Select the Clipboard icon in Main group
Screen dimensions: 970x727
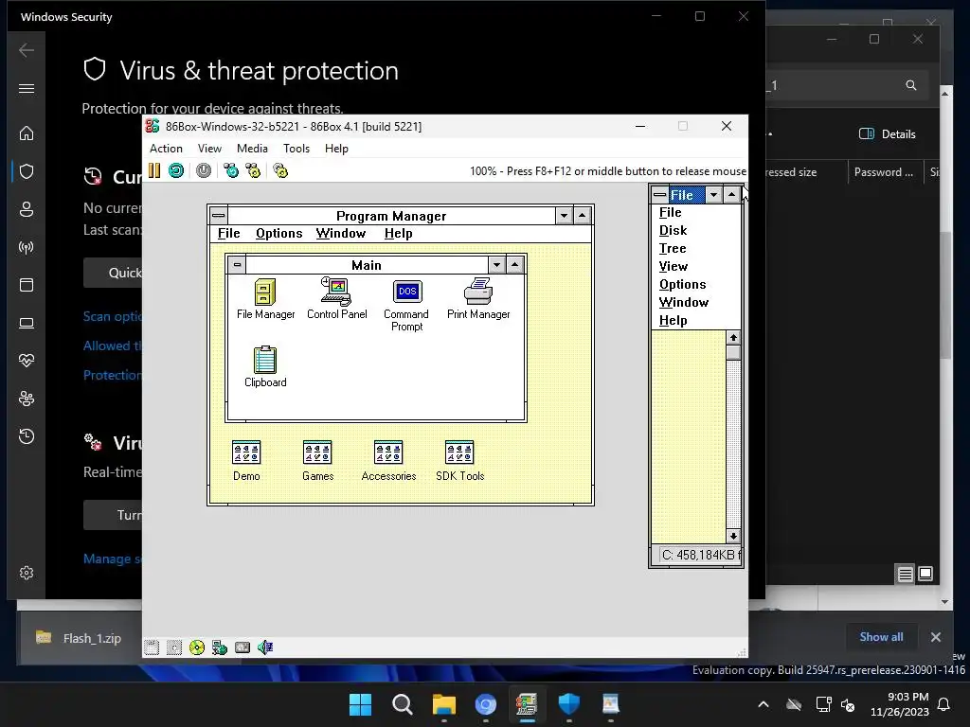coord(265,367)
